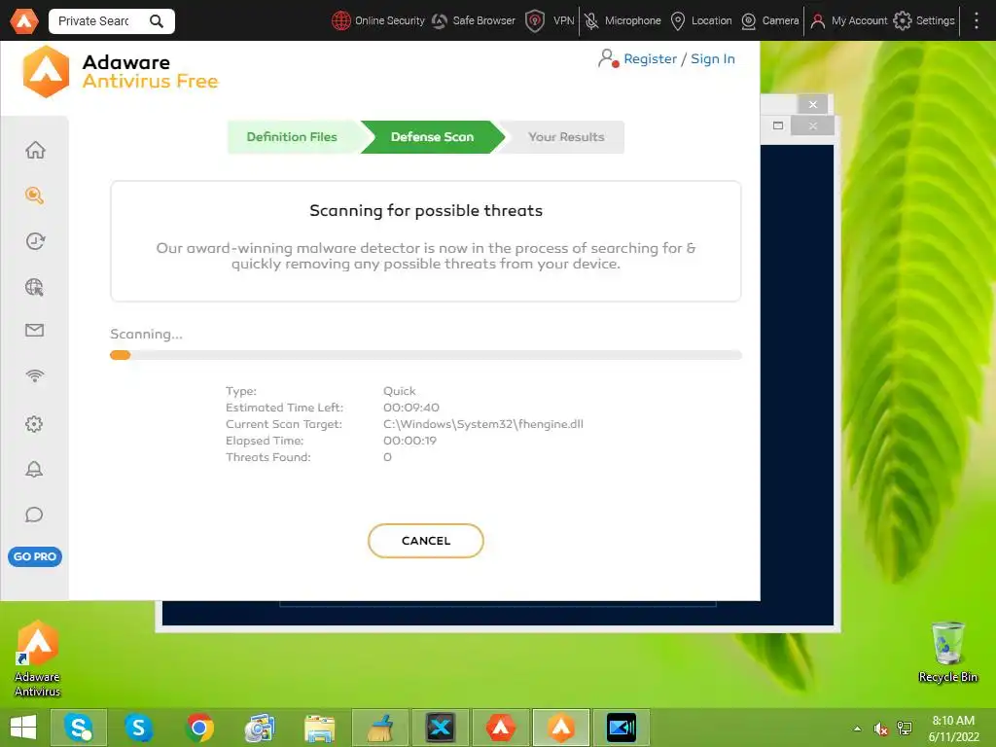Viewport: 996px width, 747px height.
Task: Open the sidebar gear settings icon
Action: [x=34, y=424]
